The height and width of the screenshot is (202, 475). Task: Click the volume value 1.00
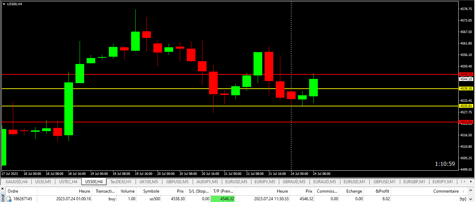pyautogui.click(x=131, y=199)
